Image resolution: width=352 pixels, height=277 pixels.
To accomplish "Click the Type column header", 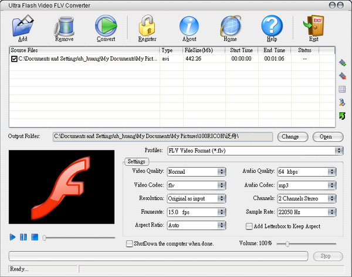I will coord(171,50).
